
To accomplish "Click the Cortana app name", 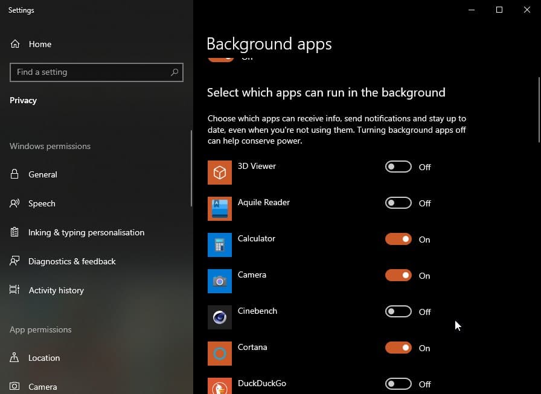I will pos(252,347).
